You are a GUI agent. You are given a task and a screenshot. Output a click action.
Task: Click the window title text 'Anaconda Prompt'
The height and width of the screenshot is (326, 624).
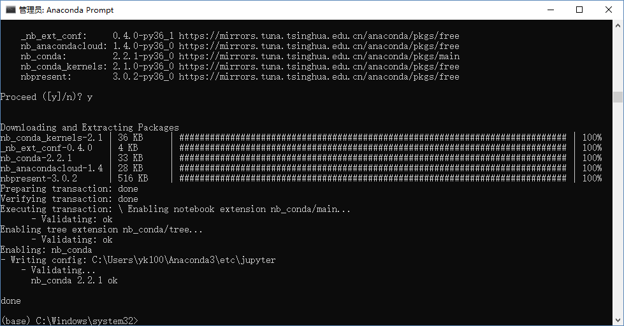pos(80,10)
